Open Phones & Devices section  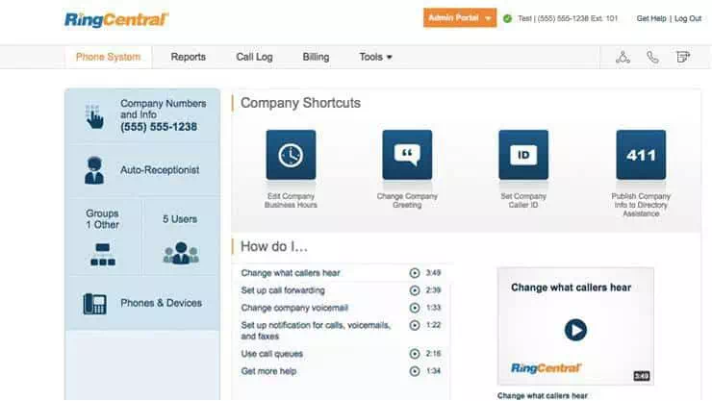click(x=142, y=303)
